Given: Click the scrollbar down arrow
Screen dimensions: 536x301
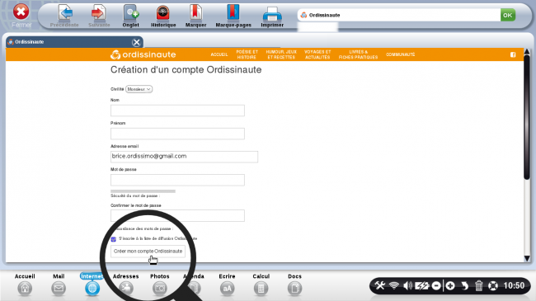Looking at the screenshot, I should click(527, 259).
